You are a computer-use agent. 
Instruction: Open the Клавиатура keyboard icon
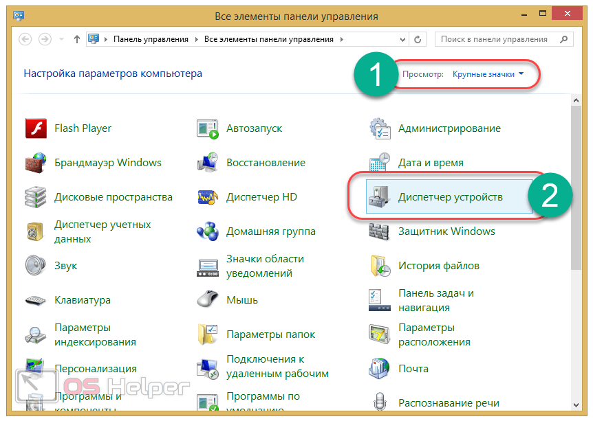[x=36, y=300]
